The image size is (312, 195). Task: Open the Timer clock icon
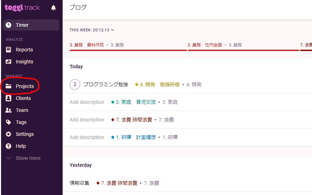coord(9,25)
